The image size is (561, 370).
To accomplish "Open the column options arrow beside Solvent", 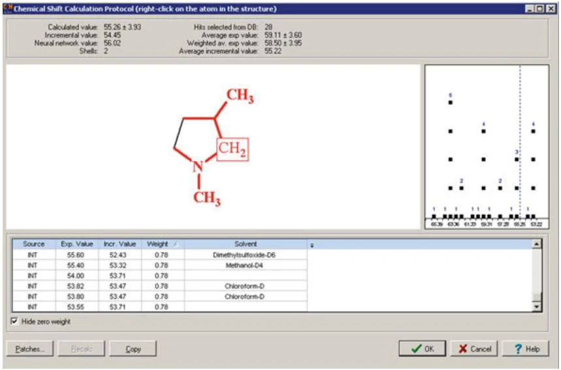I will tap(312, 245).
